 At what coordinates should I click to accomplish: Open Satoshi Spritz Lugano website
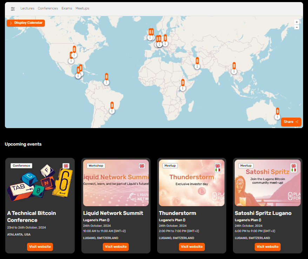pos(267,247)
